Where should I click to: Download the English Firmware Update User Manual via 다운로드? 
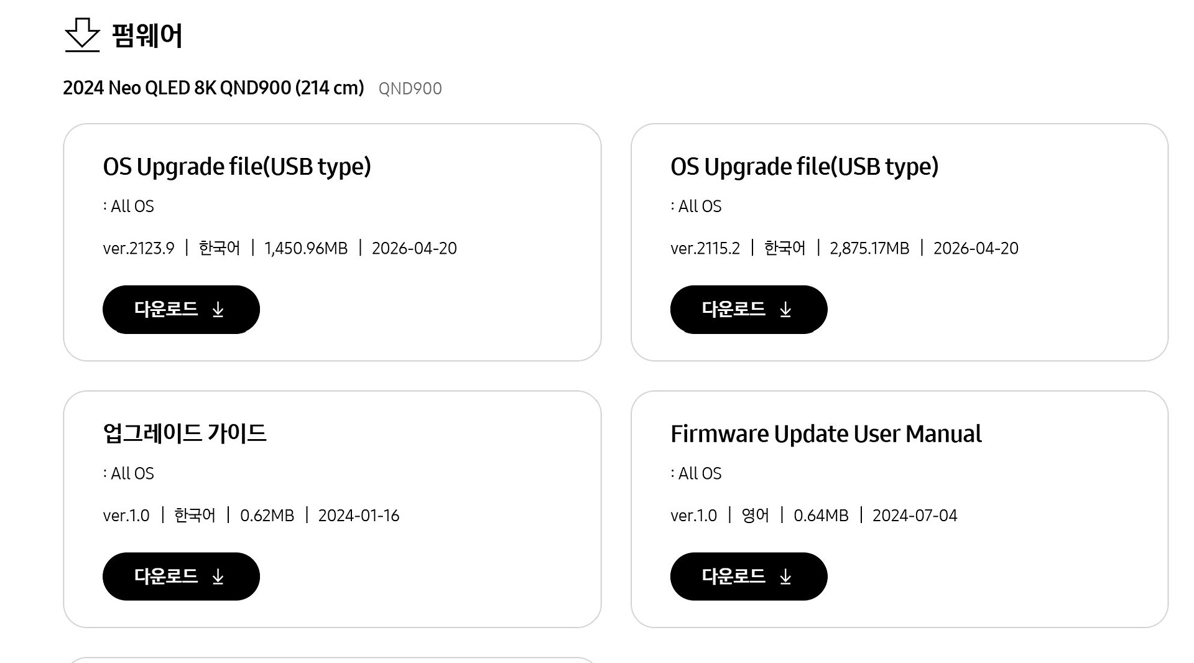[749, 576]
